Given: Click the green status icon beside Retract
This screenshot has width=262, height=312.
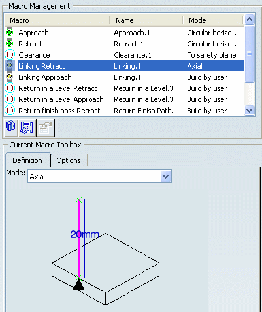Looking at the screenshot, I should 10,44.
